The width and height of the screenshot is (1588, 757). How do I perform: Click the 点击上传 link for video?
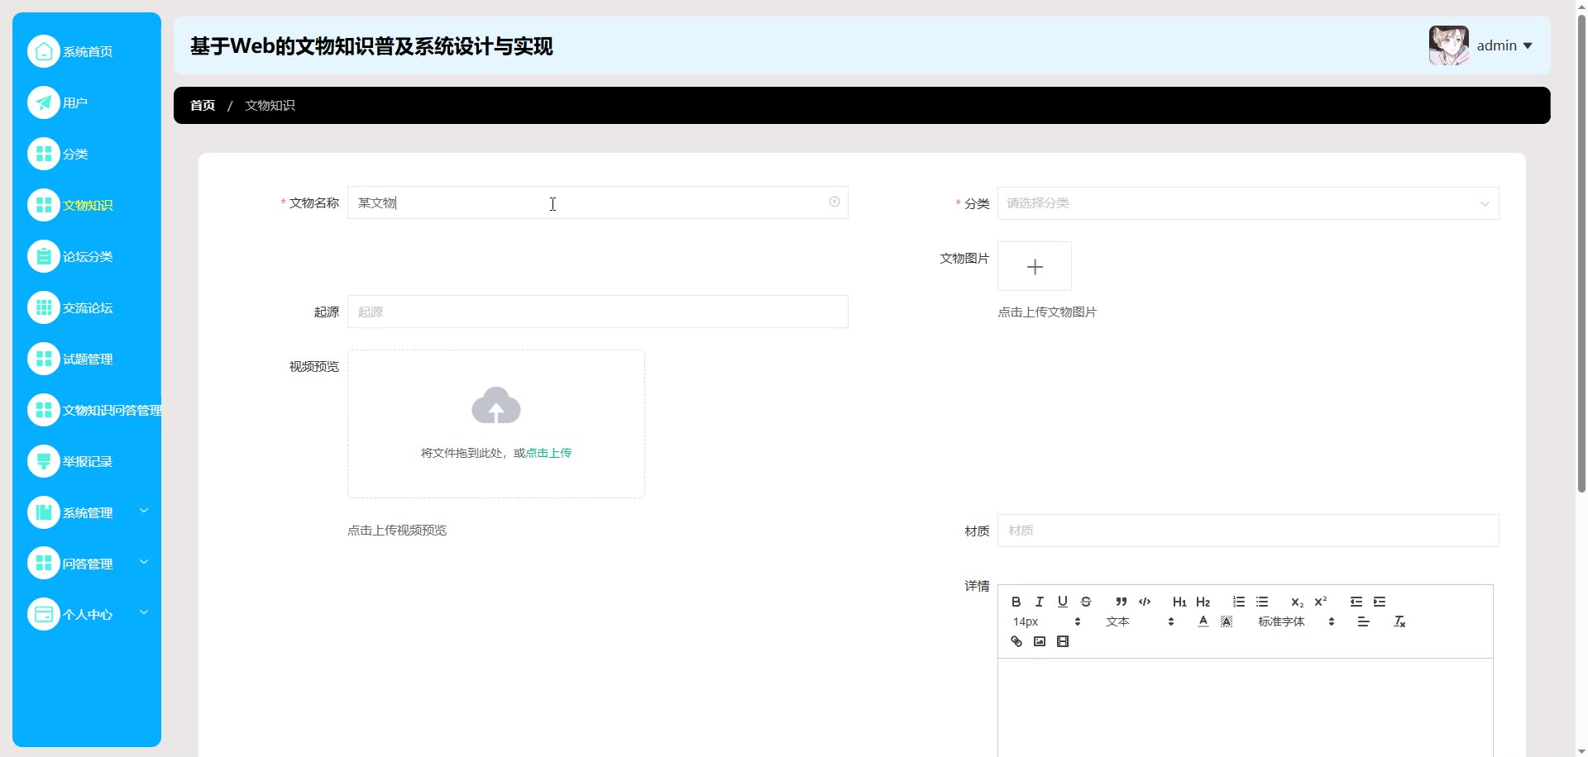pos(548,453)
